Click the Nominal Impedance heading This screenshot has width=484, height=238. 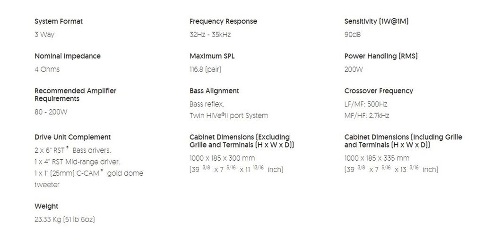point(67,57)
